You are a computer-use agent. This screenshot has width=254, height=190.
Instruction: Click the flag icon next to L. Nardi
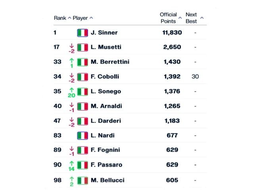83,135
